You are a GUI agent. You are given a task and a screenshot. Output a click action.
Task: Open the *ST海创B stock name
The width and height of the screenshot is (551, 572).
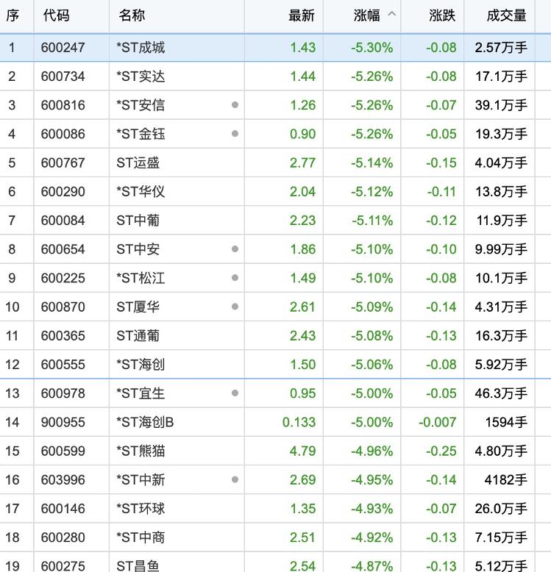pyautogui.click(x=145, y=422)
